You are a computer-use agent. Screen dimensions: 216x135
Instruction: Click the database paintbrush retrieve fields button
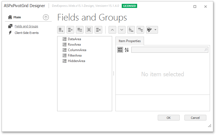(149, 30)
